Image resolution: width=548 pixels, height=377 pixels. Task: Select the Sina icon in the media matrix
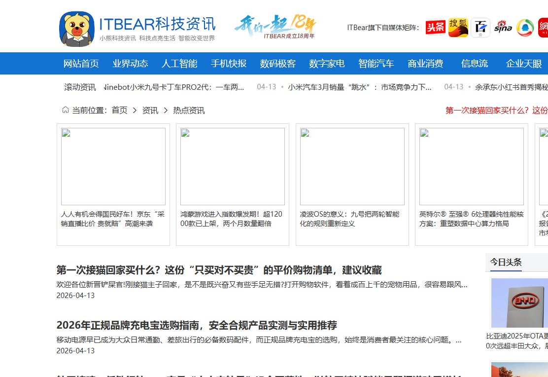tap(503, 27)
